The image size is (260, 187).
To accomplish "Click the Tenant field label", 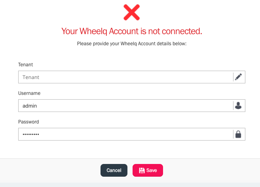I will coord(25,64).
